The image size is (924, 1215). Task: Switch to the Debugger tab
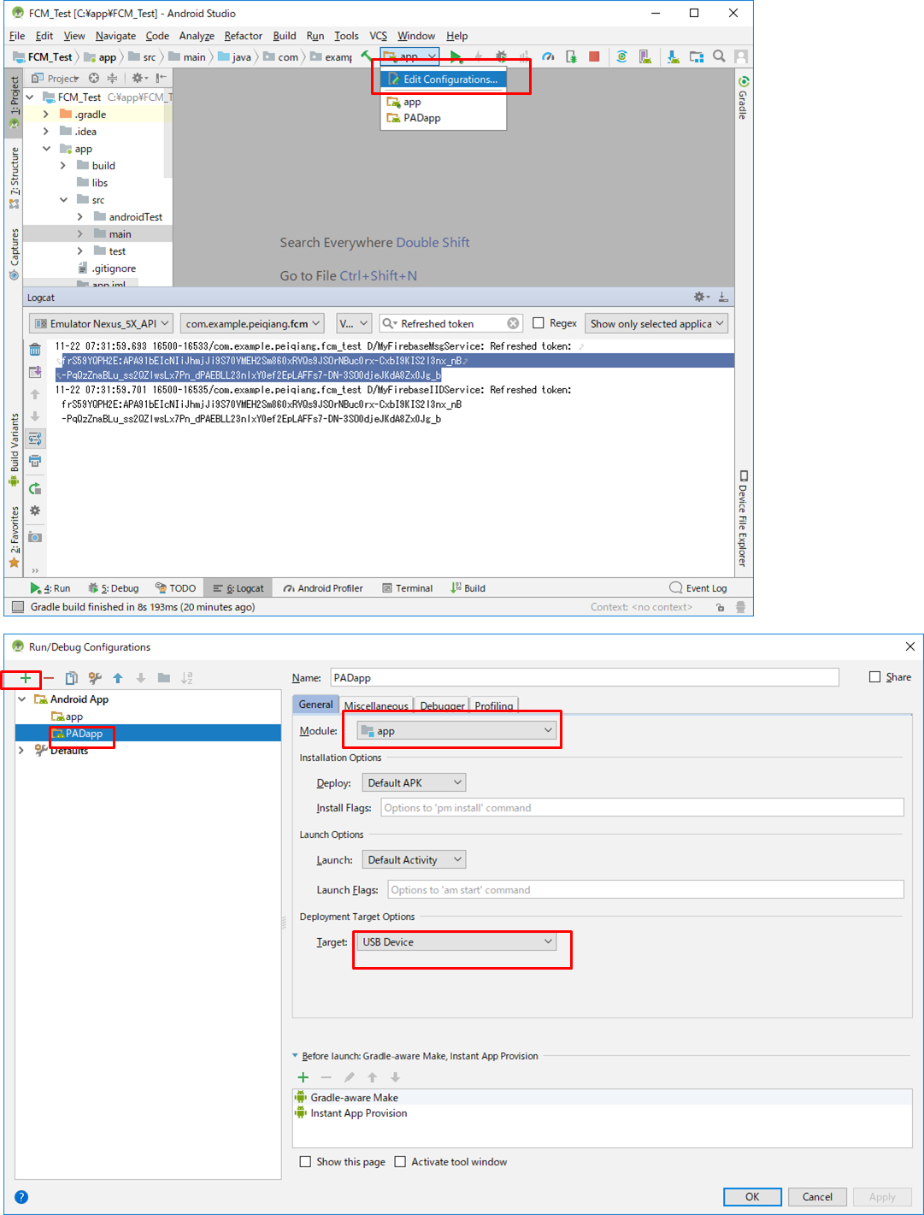(442, 705)
